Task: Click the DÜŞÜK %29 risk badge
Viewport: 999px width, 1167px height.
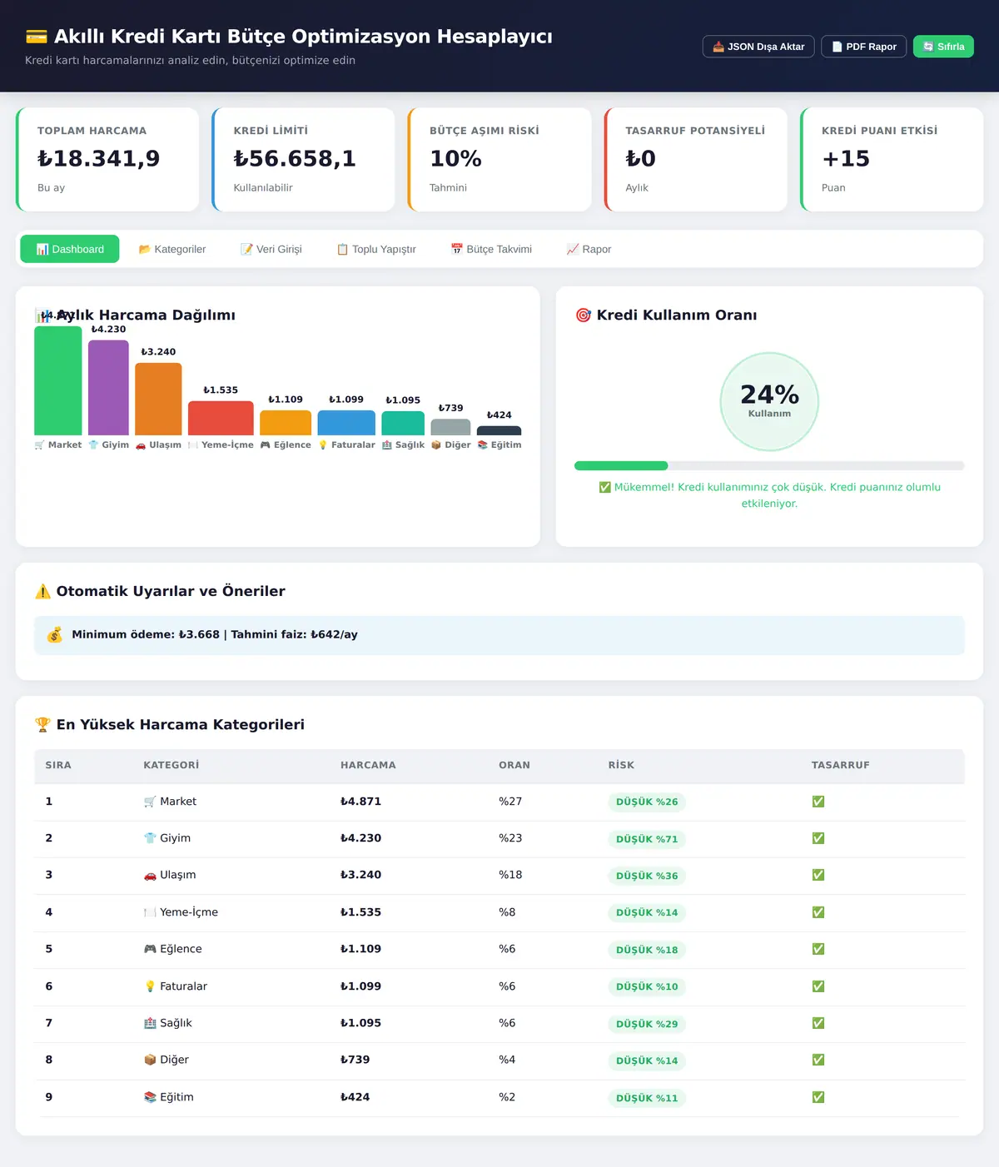Action: [647, 1024]
